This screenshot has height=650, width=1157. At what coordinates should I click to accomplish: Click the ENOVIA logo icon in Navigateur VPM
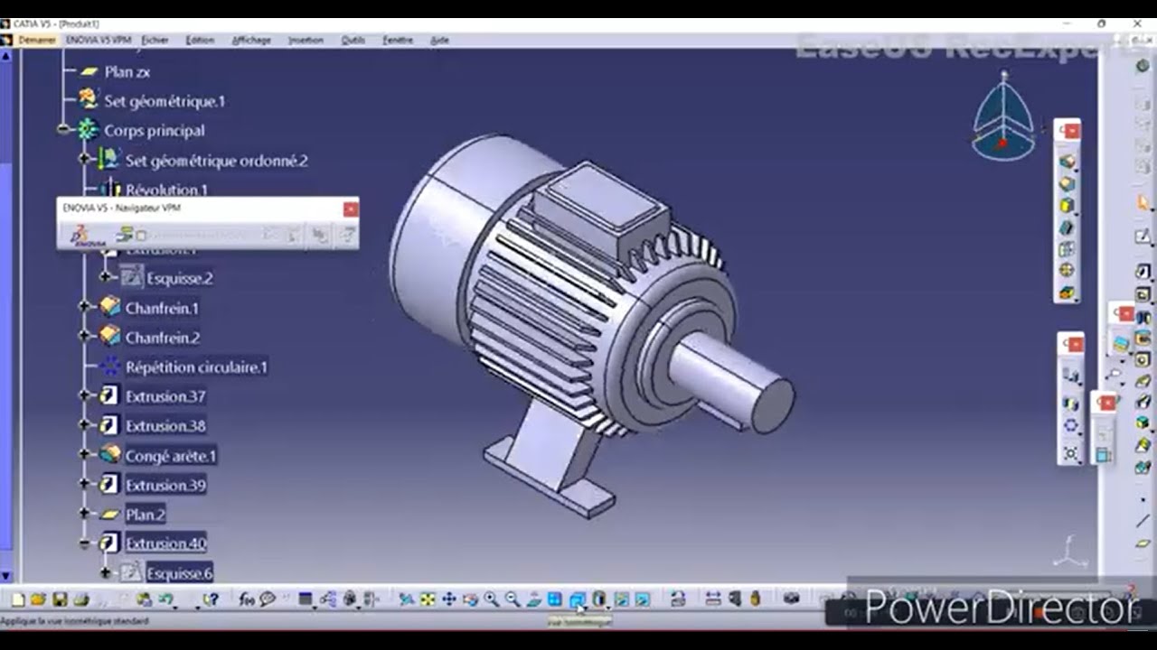pos(89,236)
